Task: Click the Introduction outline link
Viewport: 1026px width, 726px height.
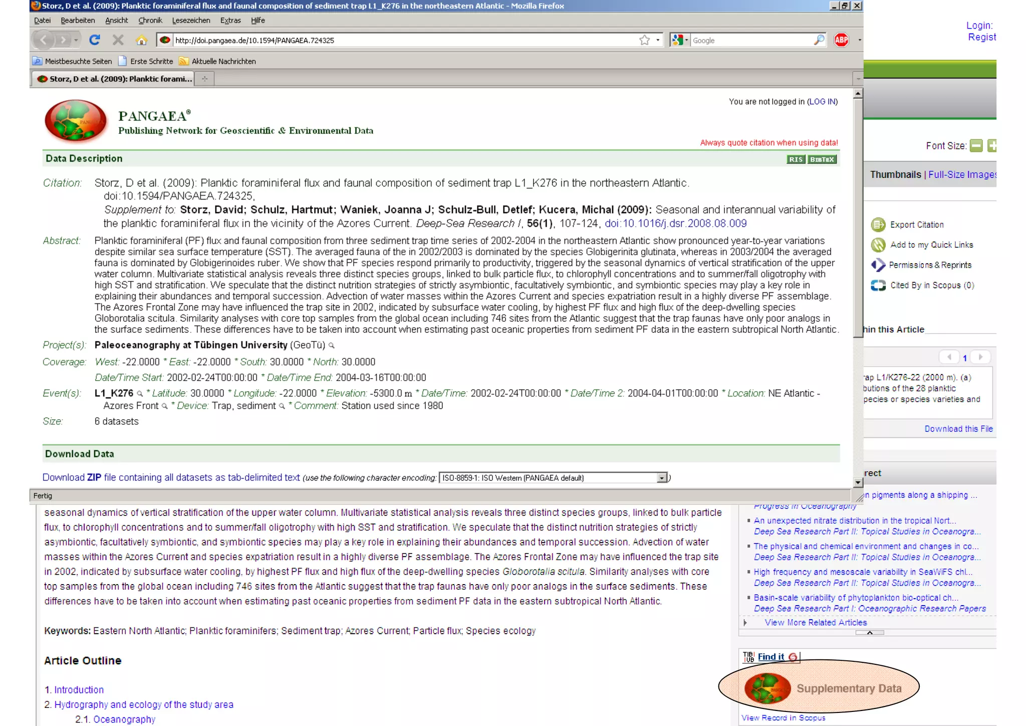Action: coord(79,690)
